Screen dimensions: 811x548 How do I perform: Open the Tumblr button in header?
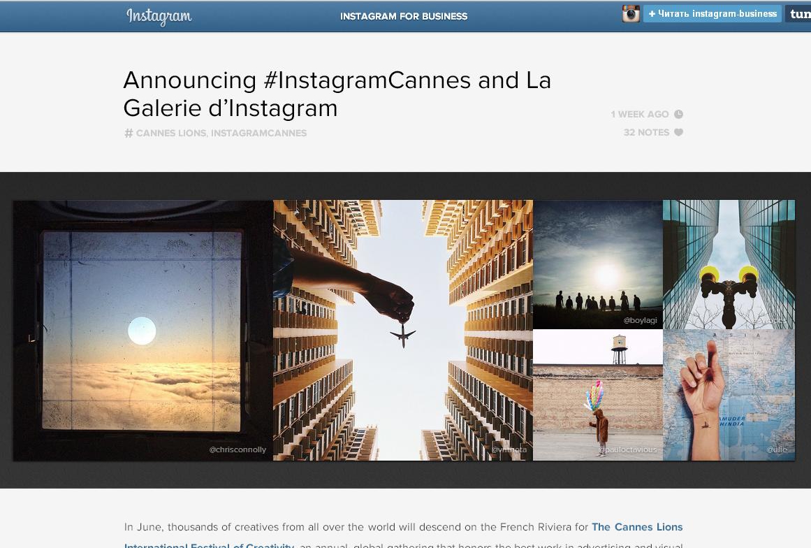click(798, 13)
